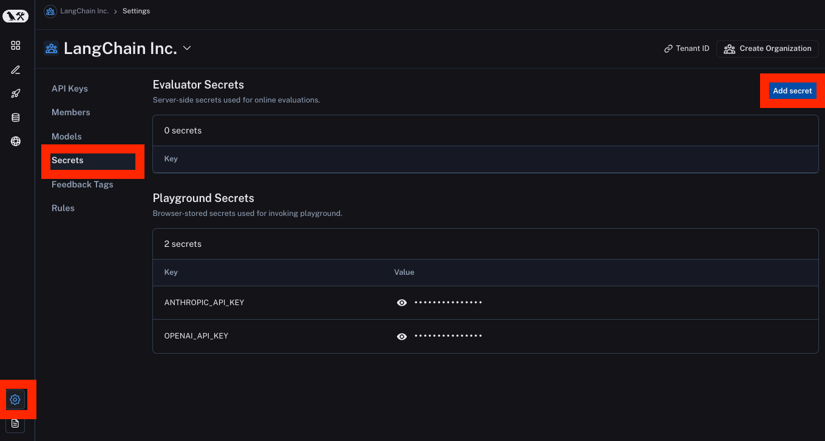
Task: Reveal the OPENAI_API_KEY value with eye icon
Action: [401, 336]
